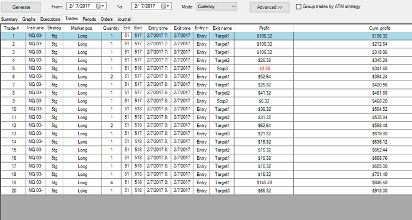Sort by the Profit column header
This screenshot has width=412, height=220.
(264, 28)
